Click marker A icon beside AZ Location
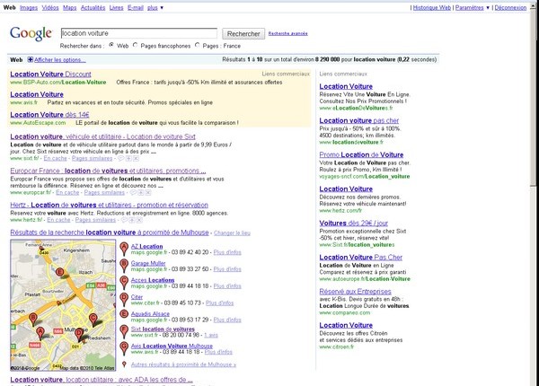Image resolution: width=539 pixels, height=386 pixels. point(124,248)
